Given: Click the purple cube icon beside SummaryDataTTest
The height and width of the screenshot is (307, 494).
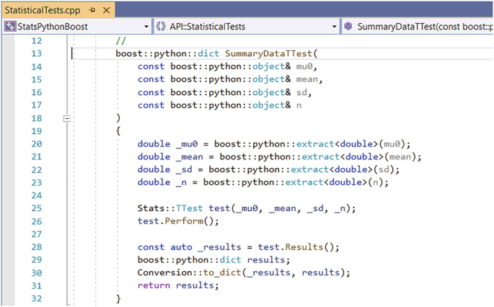Looking at the screenshot, I should click(348, 27).
